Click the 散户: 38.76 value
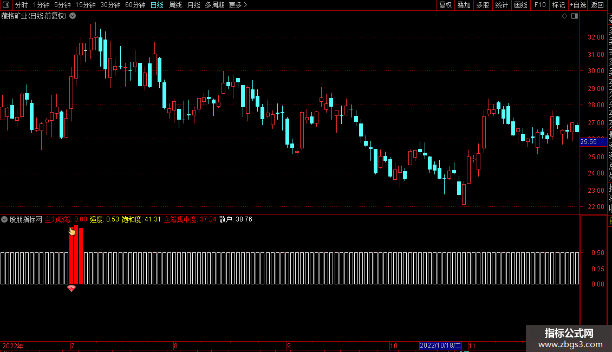The height and width of the screenshot is (352, 612). (236, 219)
